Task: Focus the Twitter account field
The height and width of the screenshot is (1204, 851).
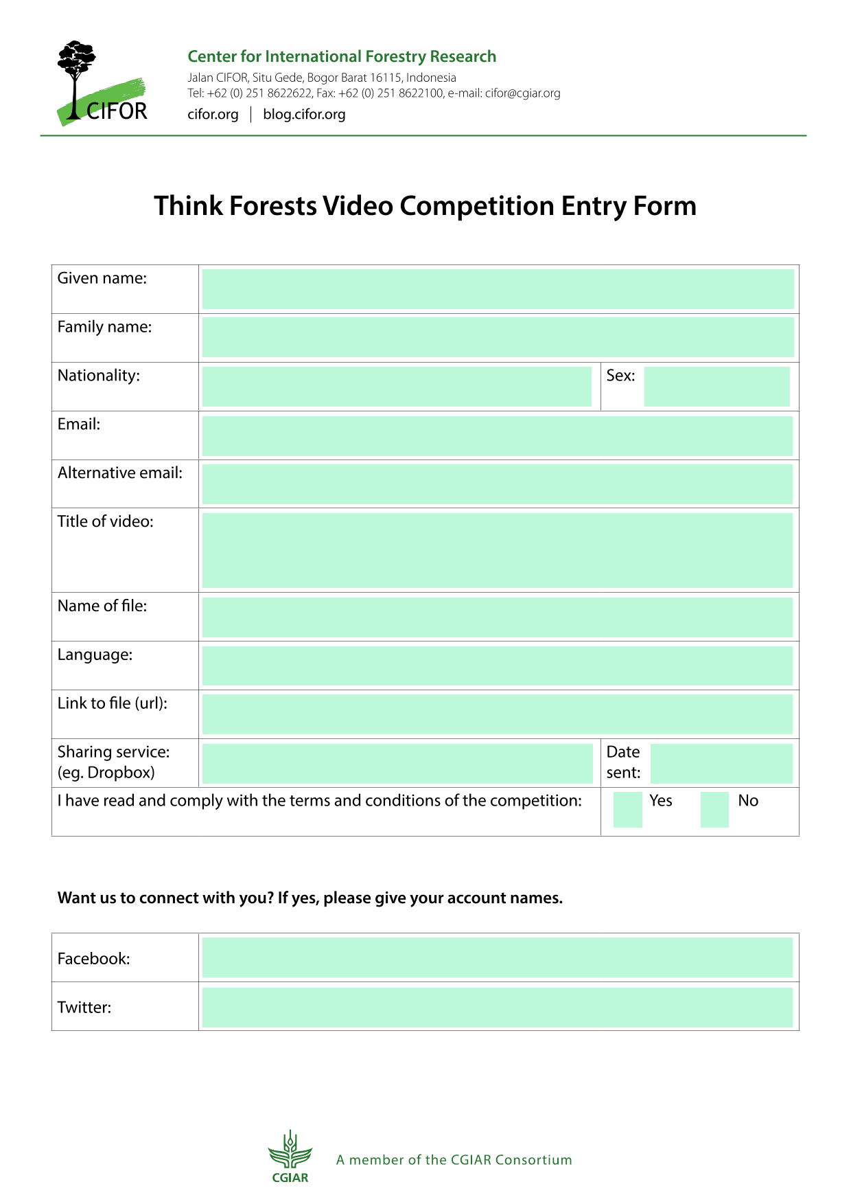Action: point(498,1007)
